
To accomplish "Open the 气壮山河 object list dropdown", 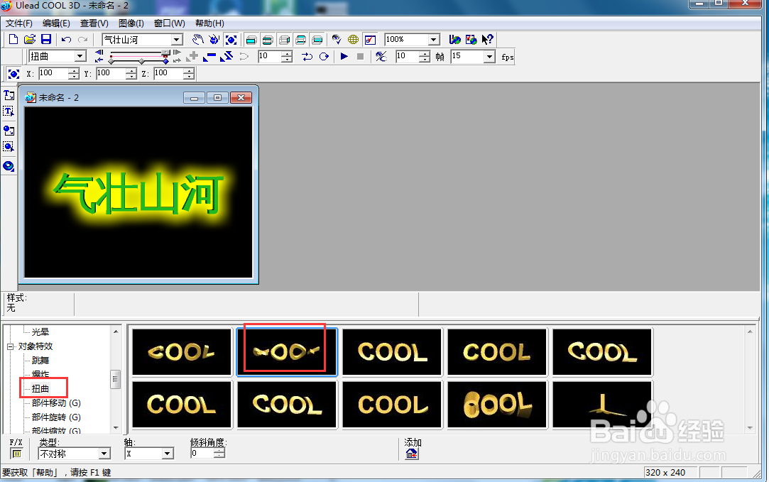I will (x=177, y=40).
